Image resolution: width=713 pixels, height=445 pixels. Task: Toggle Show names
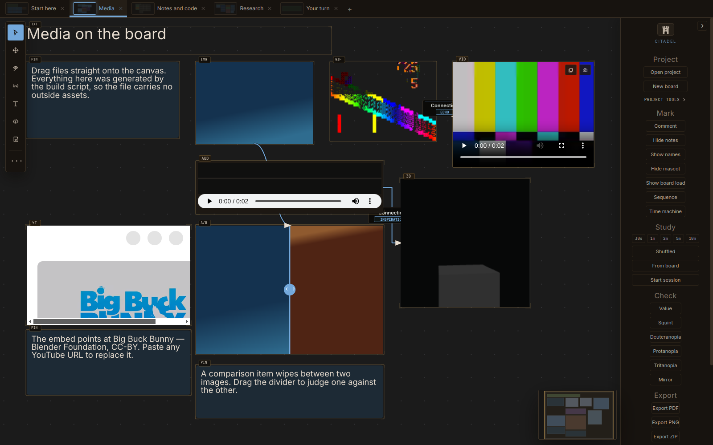pos(665,154)
